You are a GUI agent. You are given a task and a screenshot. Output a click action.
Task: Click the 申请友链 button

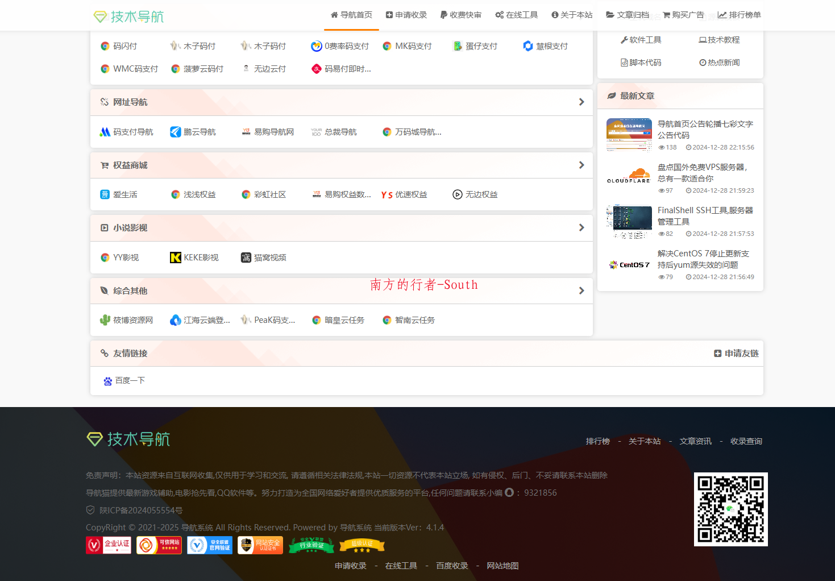736,353
